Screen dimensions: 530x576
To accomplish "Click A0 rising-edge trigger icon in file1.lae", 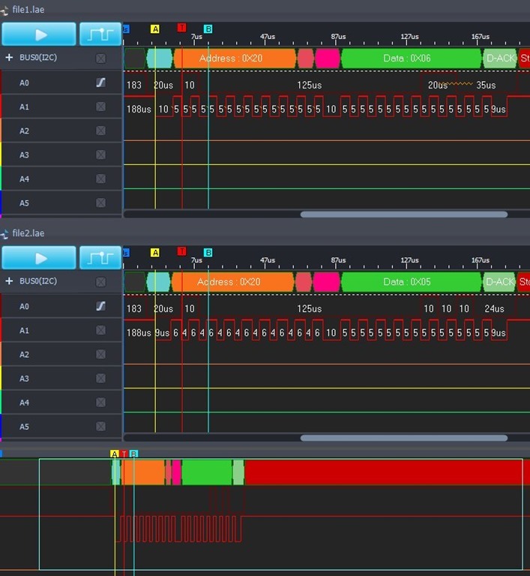I will [x=100, y=83].
